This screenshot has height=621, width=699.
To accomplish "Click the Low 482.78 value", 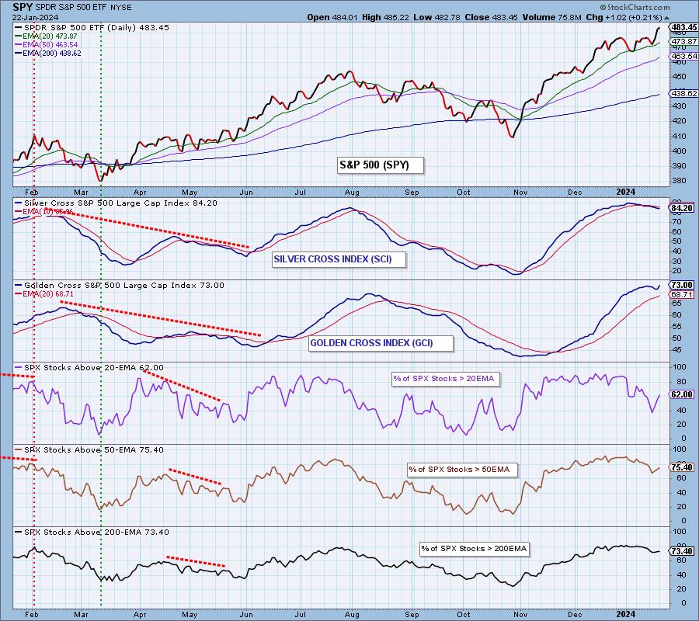I will pyautogui.click(x=436, y=17).
